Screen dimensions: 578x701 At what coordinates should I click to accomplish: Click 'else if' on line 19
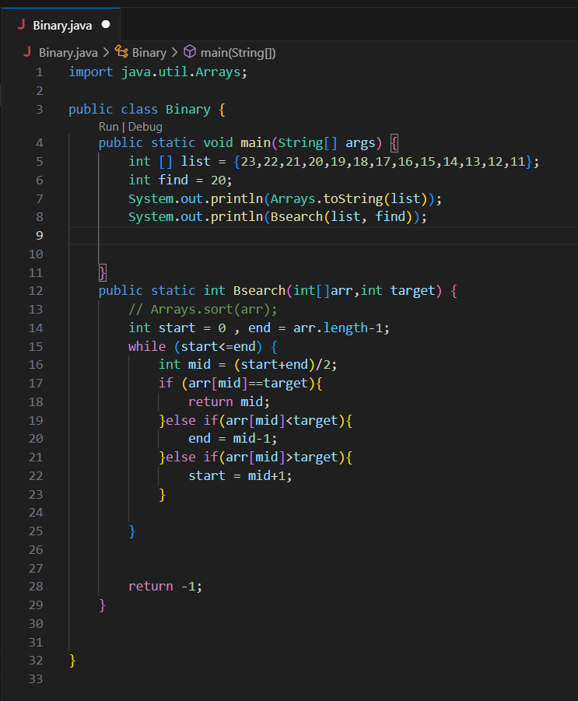pyautogui.click(x=192, y=420)
